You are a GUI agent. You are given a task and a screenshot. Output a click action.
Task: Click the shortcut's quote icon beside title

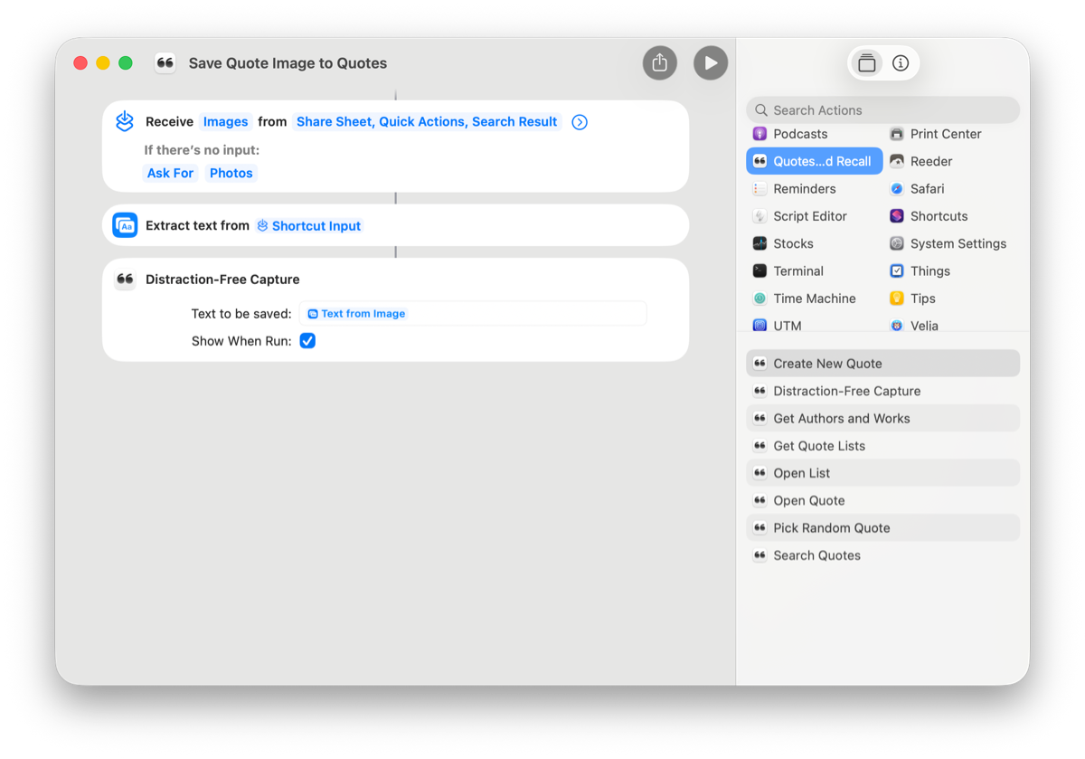pos(165,63)
